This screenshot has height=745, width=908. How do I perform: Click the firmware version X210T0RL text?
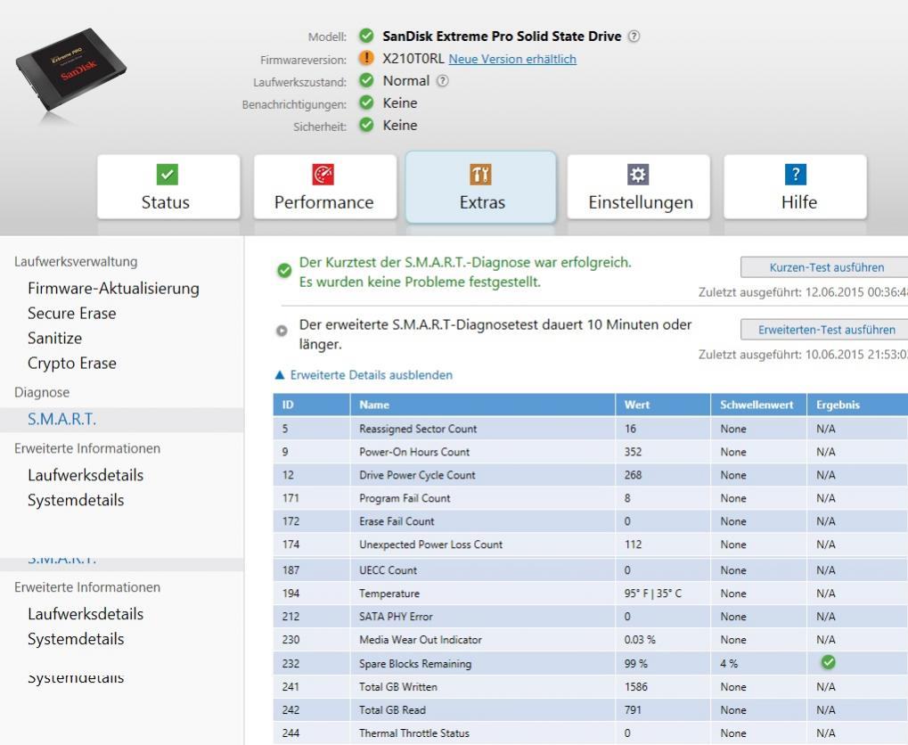pyautogui.click(x=413, y=59)
